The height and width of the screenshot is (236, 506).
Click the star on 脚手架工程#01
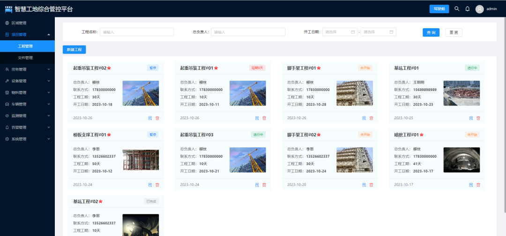pyautogui.click(x=319, y=68)
